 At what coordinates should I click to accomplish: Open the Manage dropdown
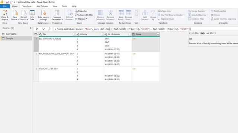click(x=81, y=19)
